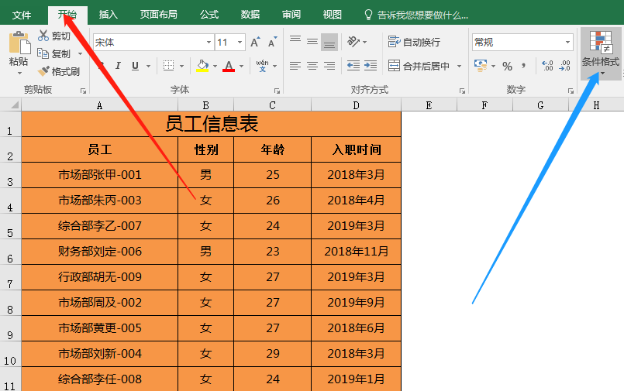Switch to the 数据 Data tab
Viewport: 624px width, 391px height.
tap(250, 15)
